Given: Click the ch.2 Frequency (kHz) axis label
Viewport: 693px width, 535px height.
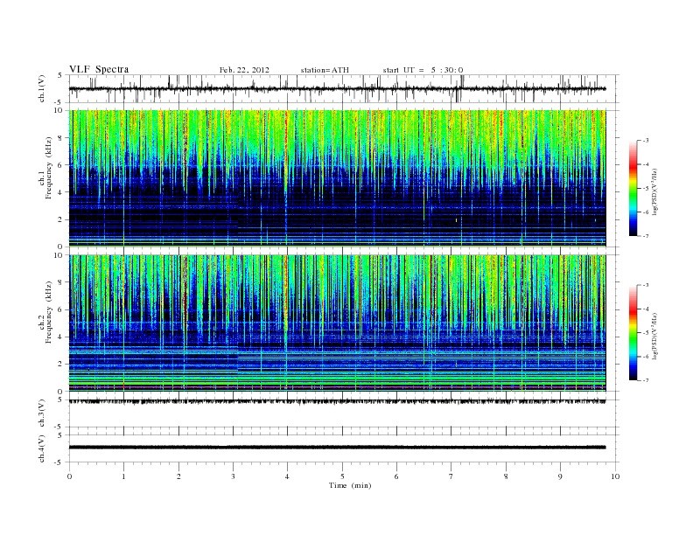Looking at the screenshot, I should click(45, 311).
